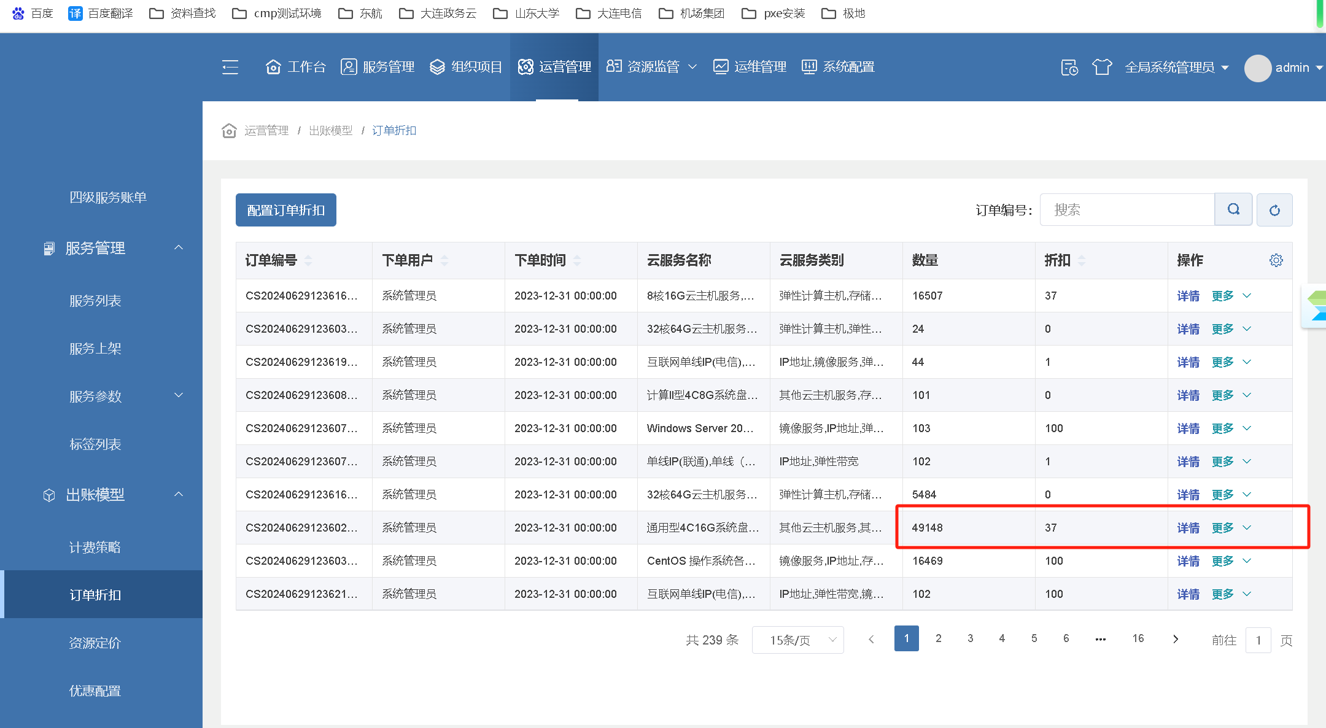
Task: Open the pxe安装 bookmark folder
Action: pos(773,13)
